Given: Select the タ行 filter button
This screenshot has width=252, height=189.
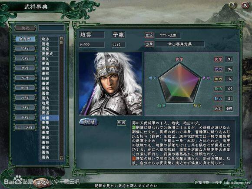Looking at the screenshot, I should coord(25,78).
